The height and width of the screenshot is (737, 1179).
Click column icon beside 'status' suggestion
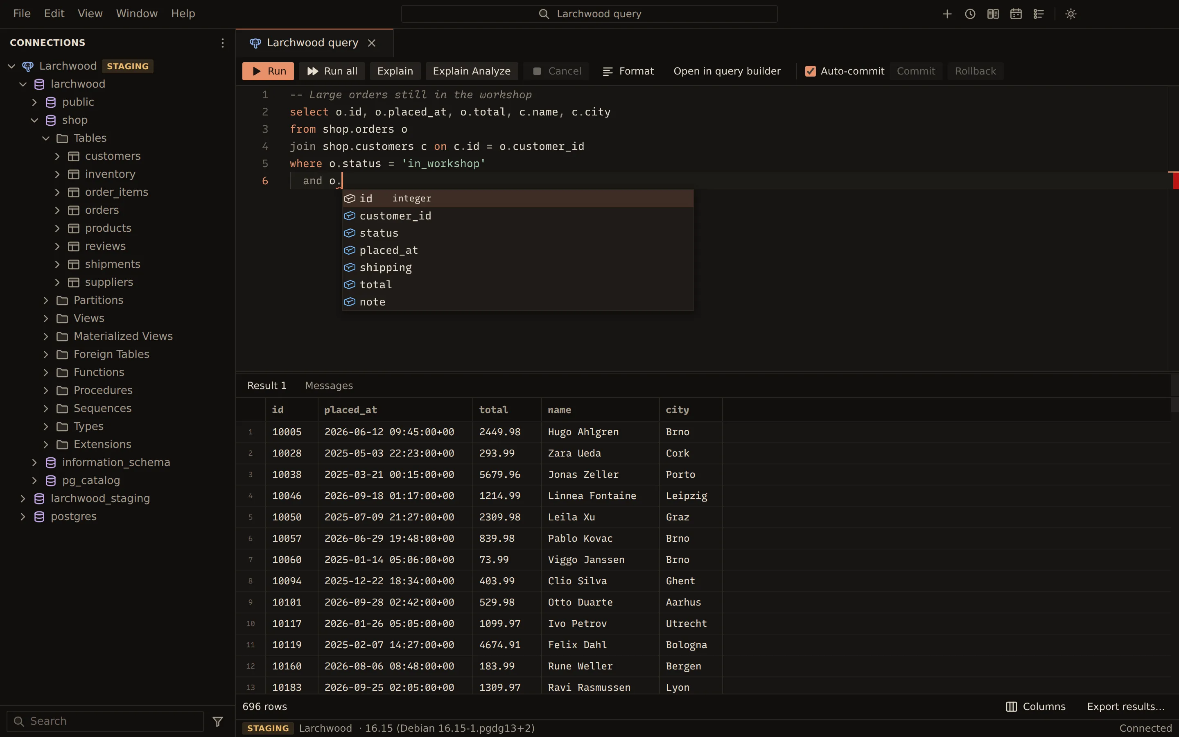(x=349, y=233)
